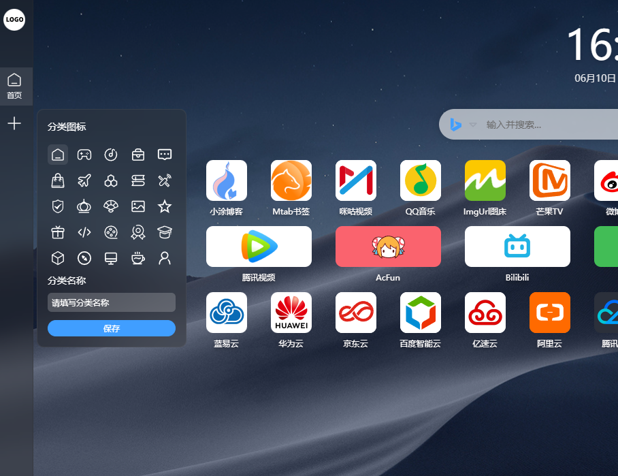Choose the airplane category icon
Screen dimensions: 618x476
coord(84,180)
